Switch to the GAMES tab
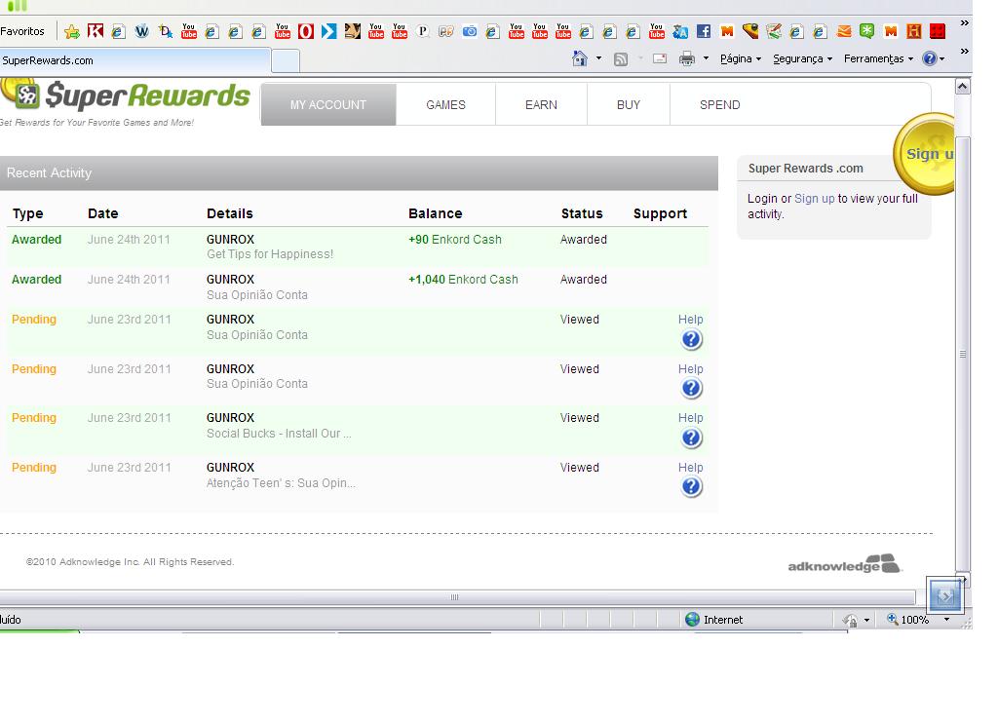This screenshot has width=998, height=723. click(445, 105)
